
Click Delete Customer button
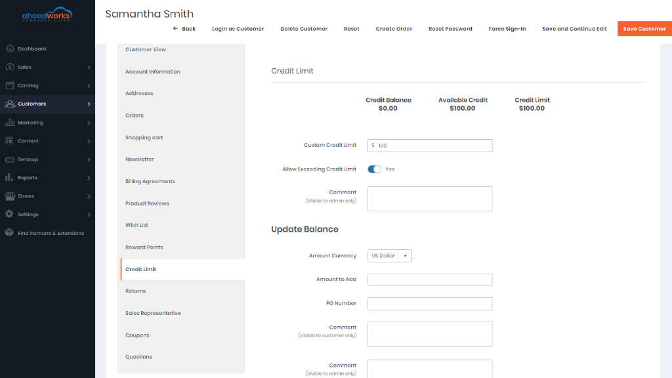(304, 29)
